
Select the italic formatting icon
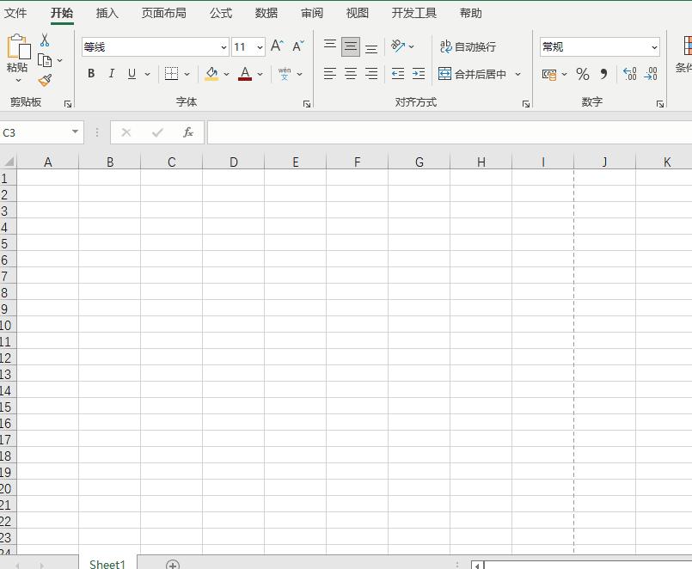point(111,74)
